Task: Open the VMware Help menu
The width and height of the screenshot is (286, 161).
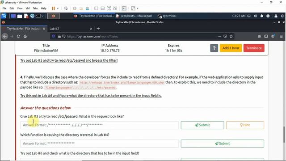Action: coord(44,8)
